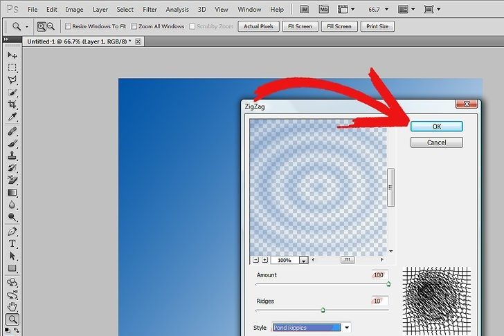
Task: Activate the Eyedropper tool
Action: point(12,118)
